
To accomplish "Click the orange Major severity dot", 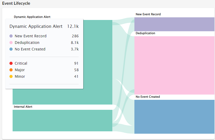I will click(11, 70).
